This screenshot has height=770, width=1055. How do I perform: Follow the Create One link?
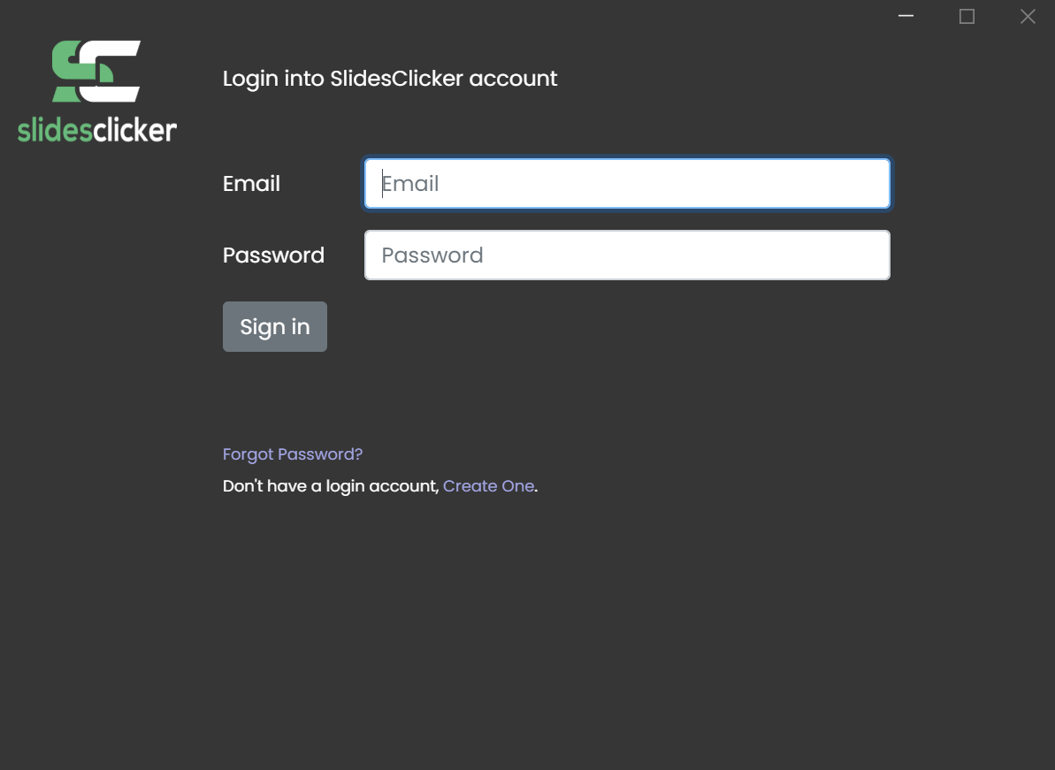488,486
